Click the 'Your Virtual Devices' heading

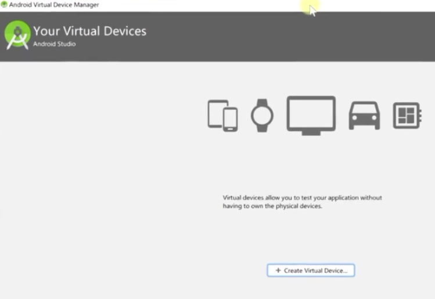[89, 31]
